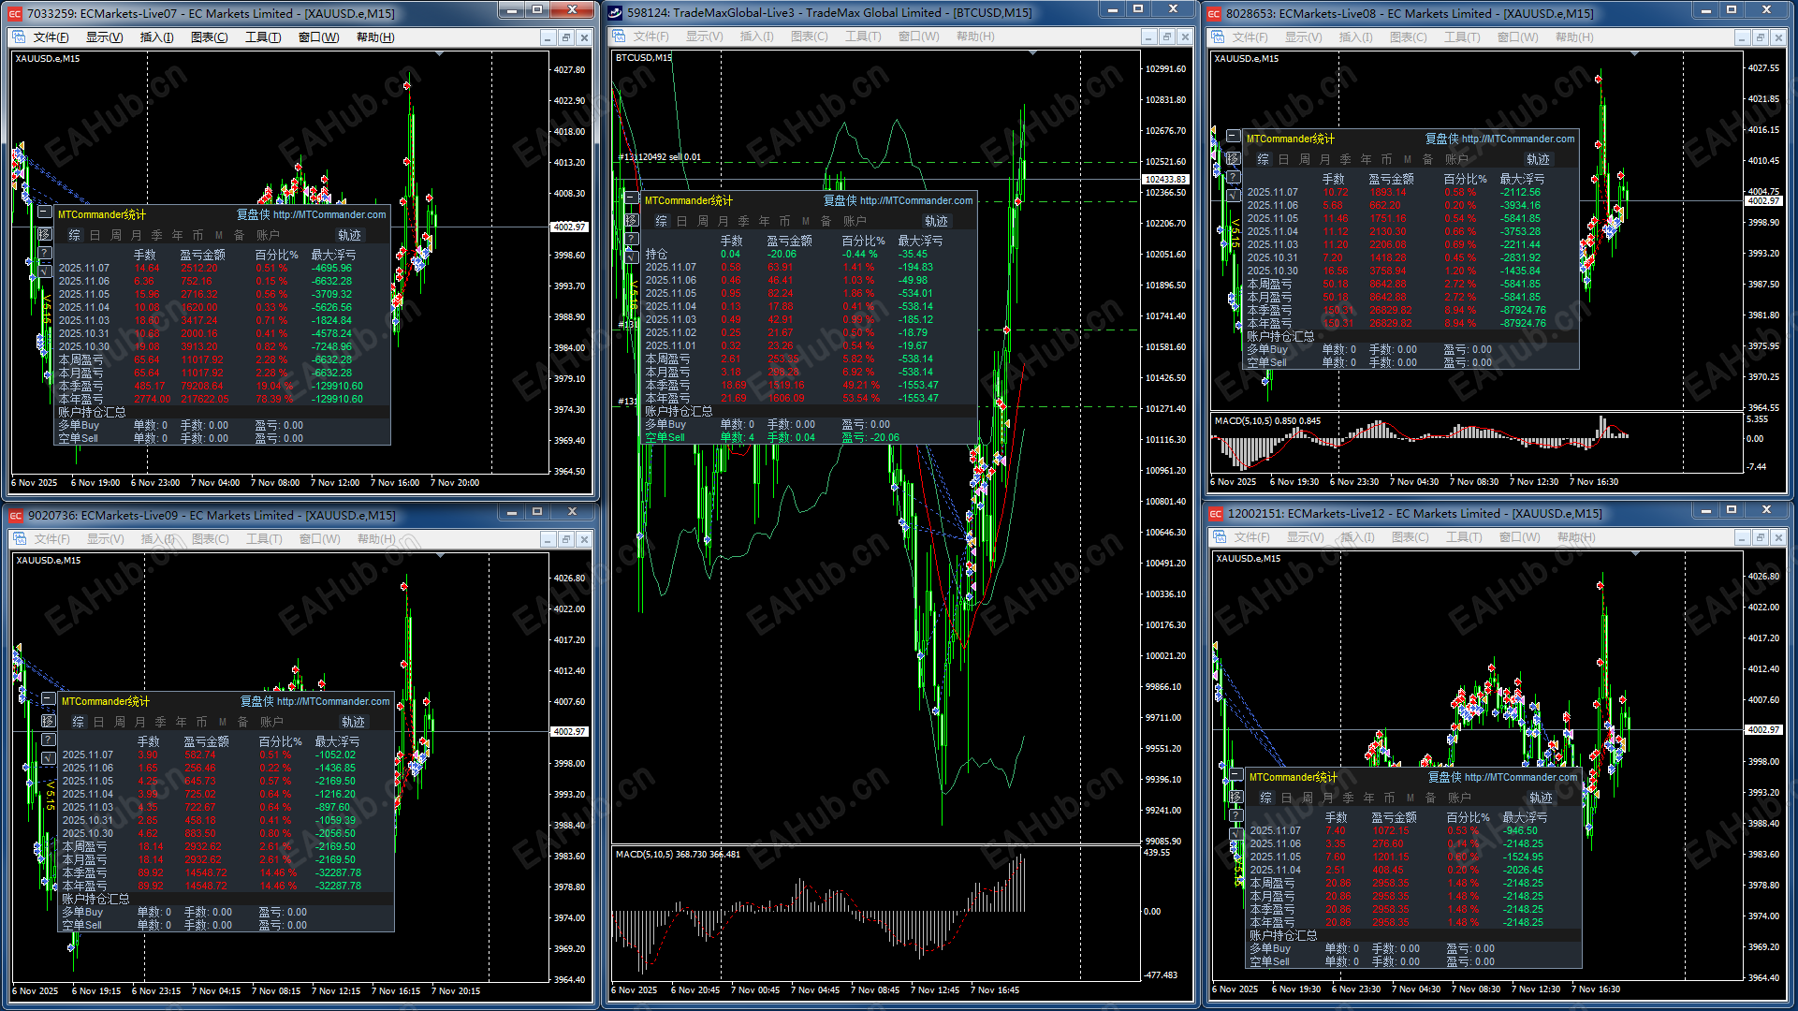Click the 月 tab in 12001151 stats panel
Screen dimensions: 1798x1011
(1327, 798)
